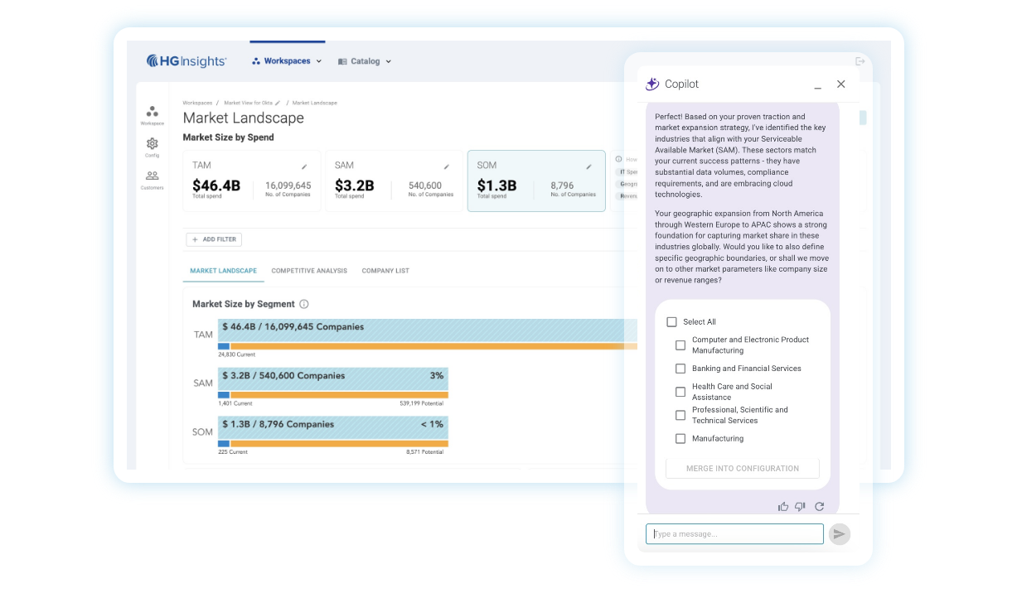The height and width of the screenshot is (593, 1017).
Task: Close the Copilot panel
Action: point(841,84)
